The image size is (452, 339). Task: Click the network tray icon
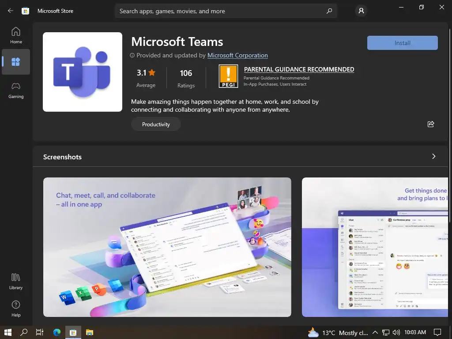tap(385, 332)
